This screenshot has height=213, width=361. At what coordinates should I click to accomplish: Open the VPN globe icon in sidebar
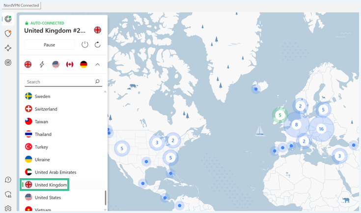8,19
